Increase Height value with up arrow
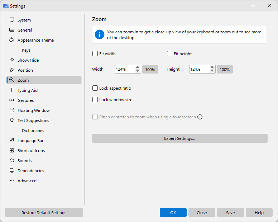The height and width of the screenshot is (222, 278). (x=212, y=67)
